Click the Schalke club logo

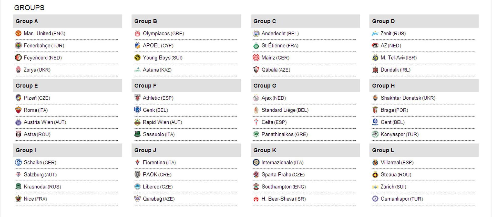(x=18, y=162)
